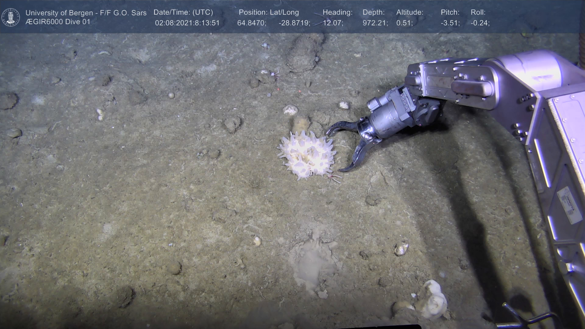Select the depth value 972.21
The image size is (585, 329).
pyautogui.click(x=375, y=23)
